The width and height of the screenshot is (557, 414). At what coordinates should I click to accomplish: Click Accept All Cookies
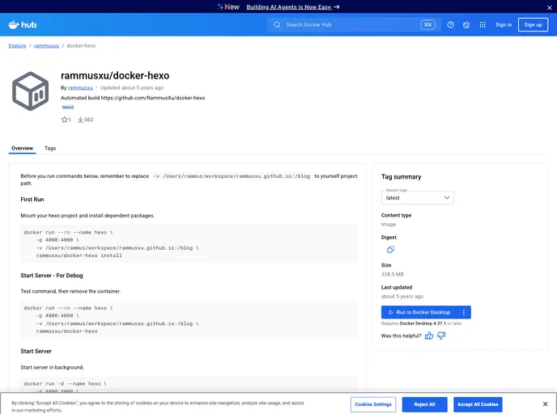coord(478,404)
